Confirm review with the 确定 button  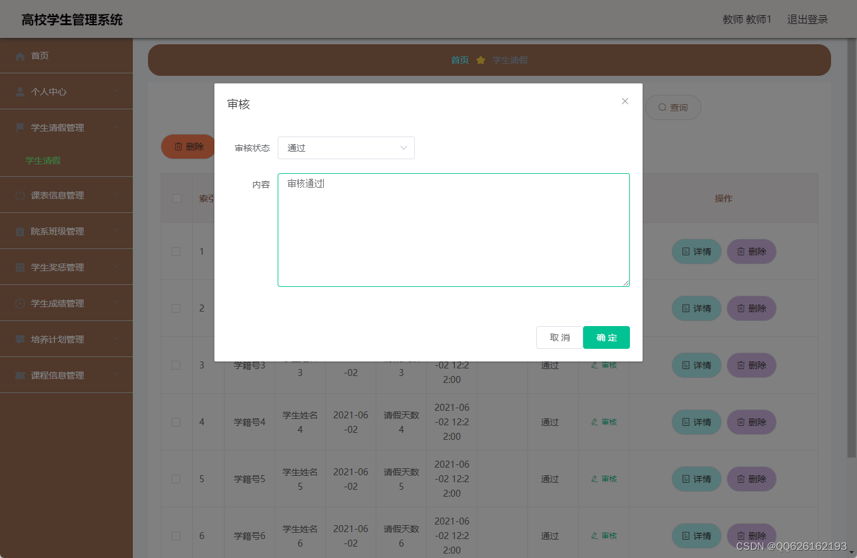pyautogui.click(x=607, y=337)
